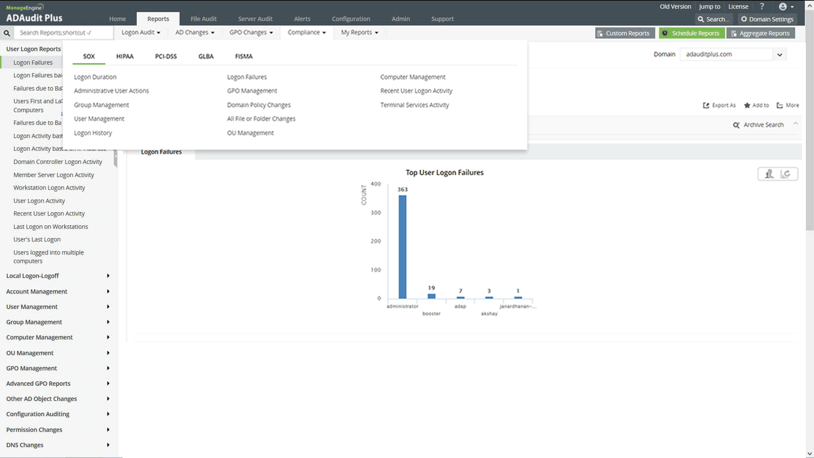Expand Permission Changes section
This screenshot has height=458, width=814.
point(58,429)
